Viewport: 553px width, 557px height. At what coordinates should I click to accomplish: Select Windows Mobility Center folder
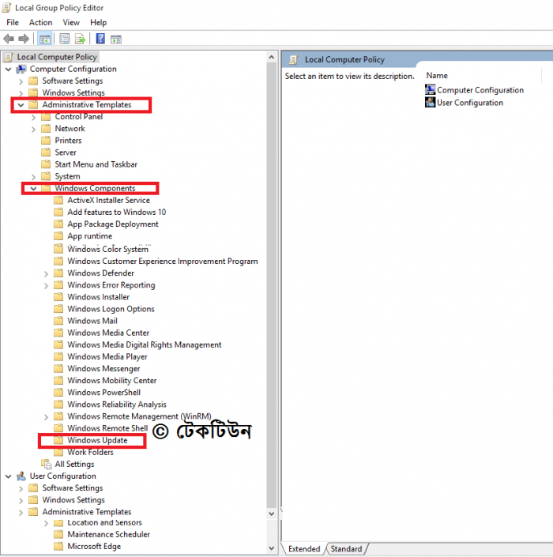(112, 381)
